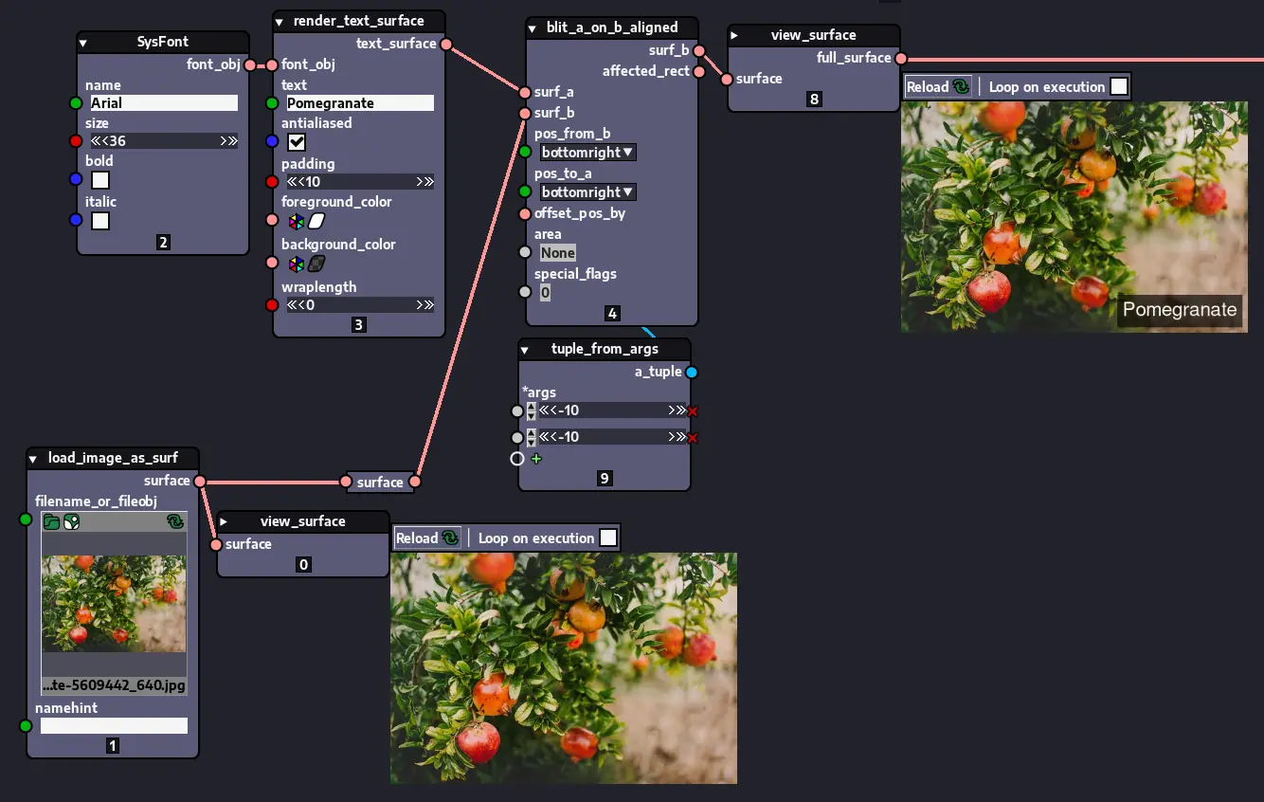1264x802 pixels.
Task: Remove second *args entry with red X
Action: click(693, 438)
